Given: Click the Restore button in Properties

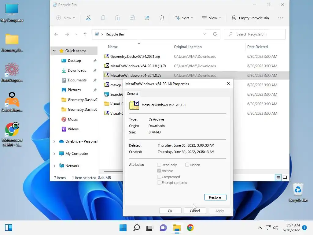Looking at the screenshot, I should tap(215, 197).
